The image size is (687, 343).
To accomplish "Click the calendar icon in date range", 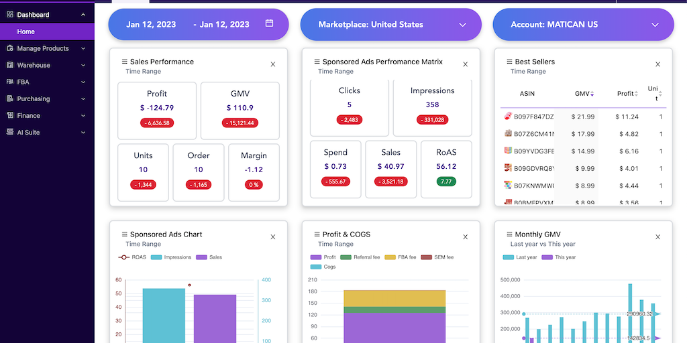I will pyautogui.click(x=269, y=23).
